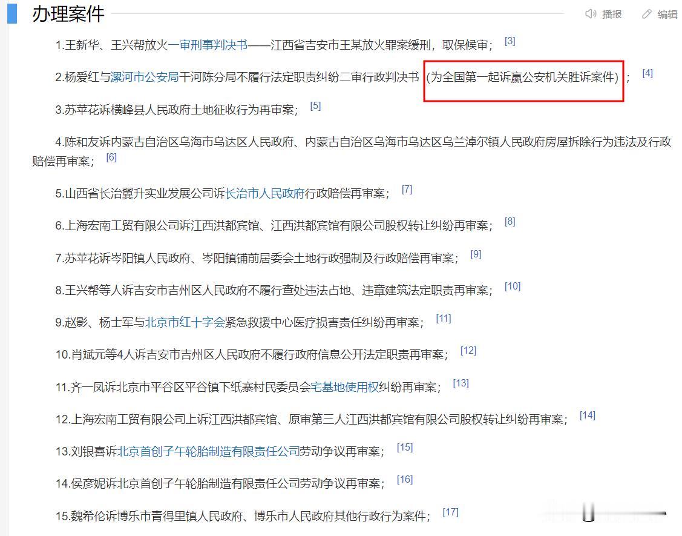The height and width of the screenshot is (536, 682).
Task: Click reference footnote [6]
Action: (111, 157)
